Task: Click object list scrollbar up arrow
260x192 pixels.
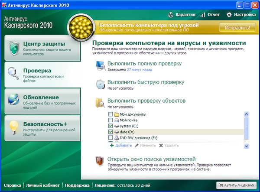Action: pos(247,114)
